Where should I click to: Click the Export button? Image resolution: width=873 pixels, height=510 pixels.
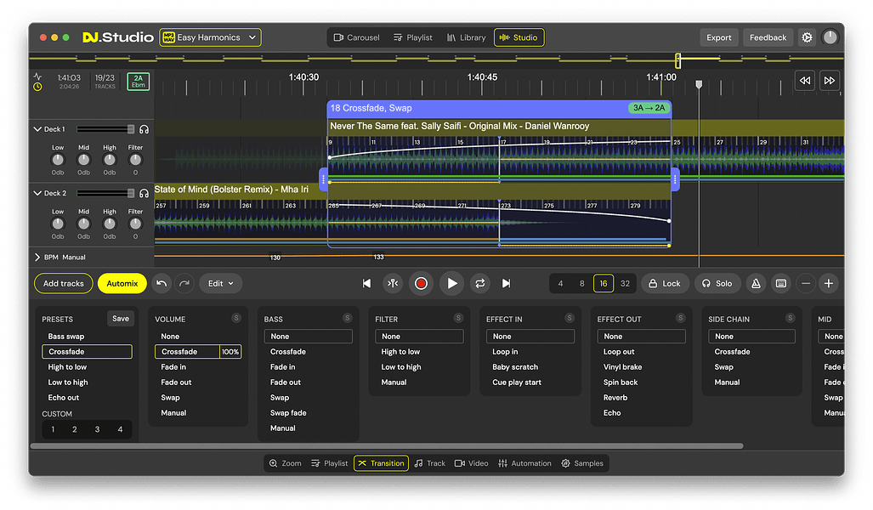click(x=719, y=37)
